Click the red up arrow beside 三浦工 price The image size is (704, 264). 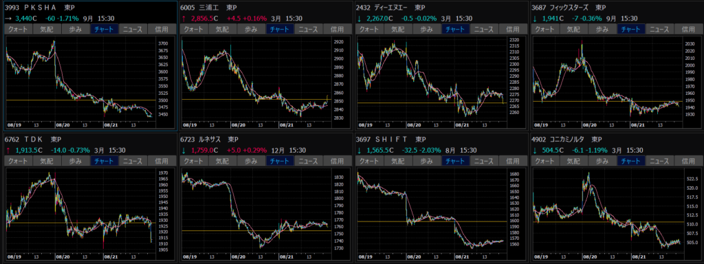(x=183, y=19)
